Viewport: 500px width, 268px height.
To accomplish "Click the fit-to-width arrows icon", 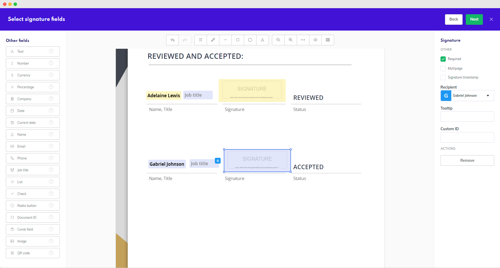I will pos(303,40).
